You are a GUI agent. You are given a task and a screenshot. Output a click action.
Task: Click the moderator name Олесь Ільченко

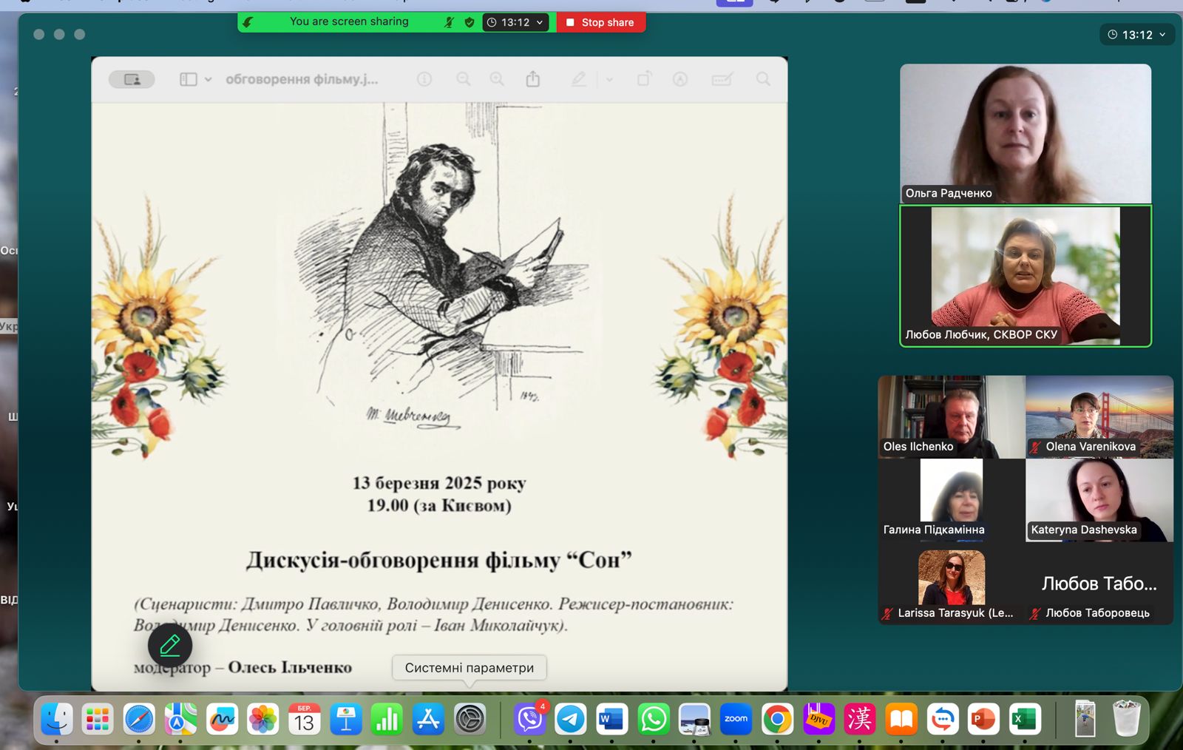click(x=290, y=667)
